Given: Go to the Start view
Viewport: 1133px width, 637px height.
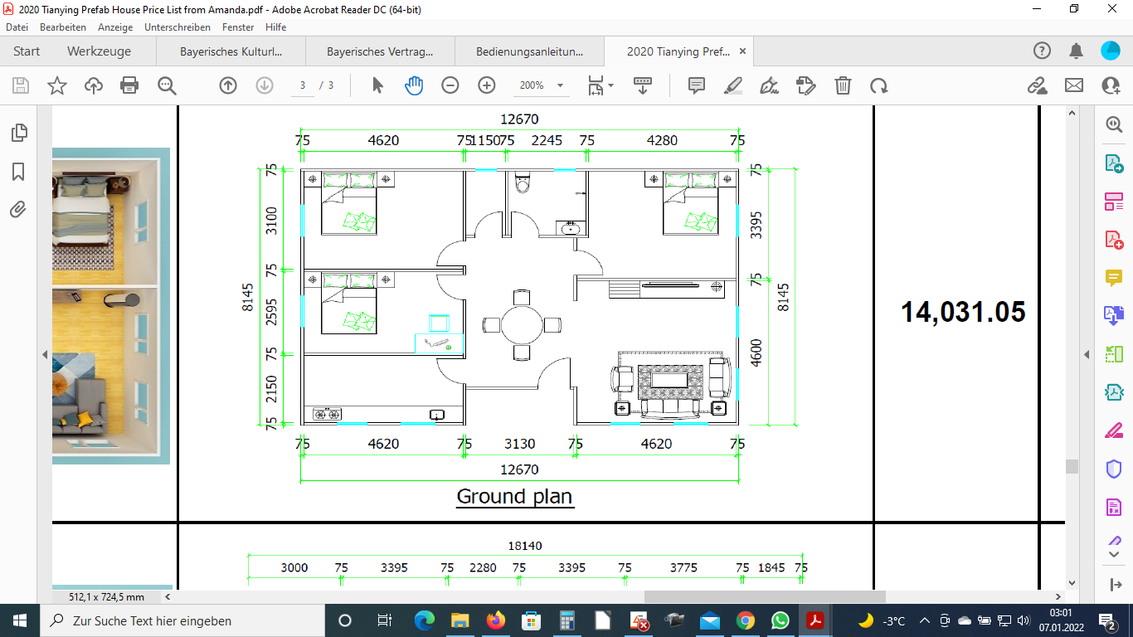Looking at the screenshot, I should (x=27, y=51).
